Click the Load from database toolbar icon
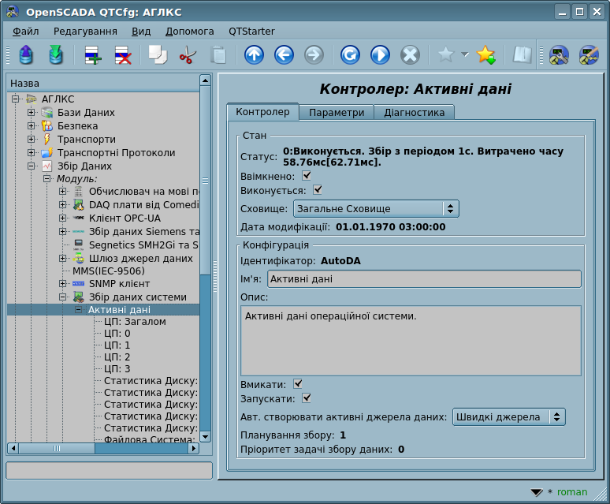The image size is (610, 504). [26, 55]
